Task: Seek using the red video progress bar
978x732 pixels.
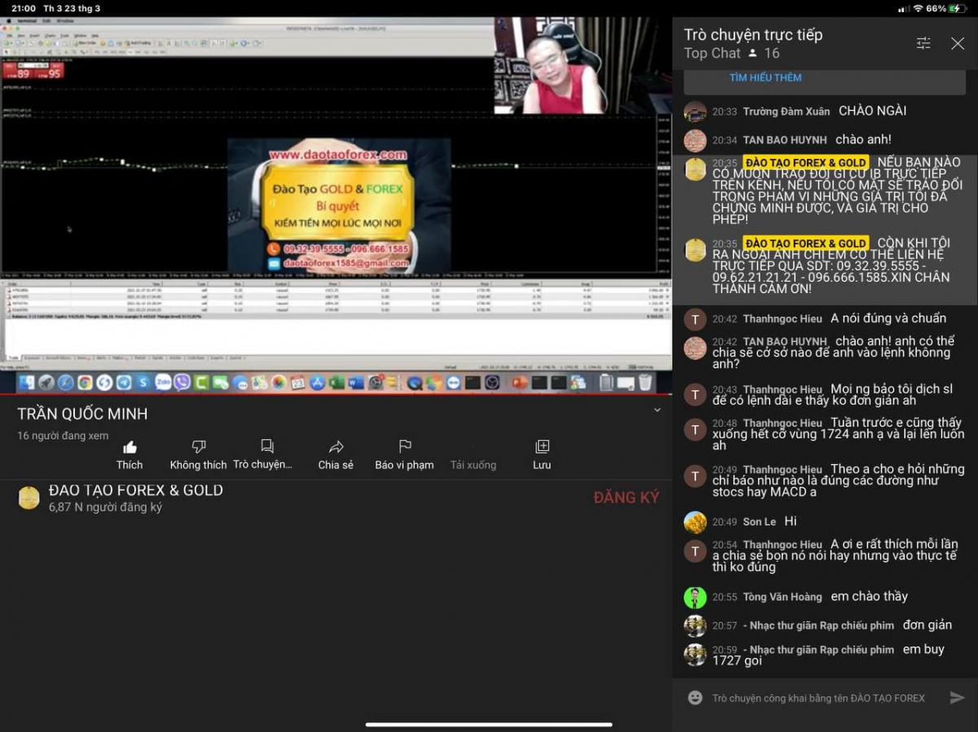Action: click(336, 394)
